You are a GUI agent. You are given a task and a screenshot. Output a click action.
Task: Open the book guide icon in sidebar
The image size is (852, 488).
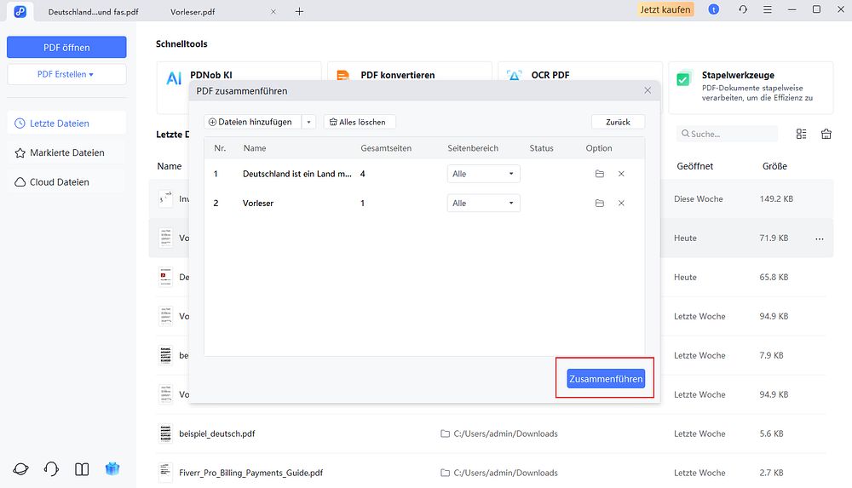click(x=82, y=469)
